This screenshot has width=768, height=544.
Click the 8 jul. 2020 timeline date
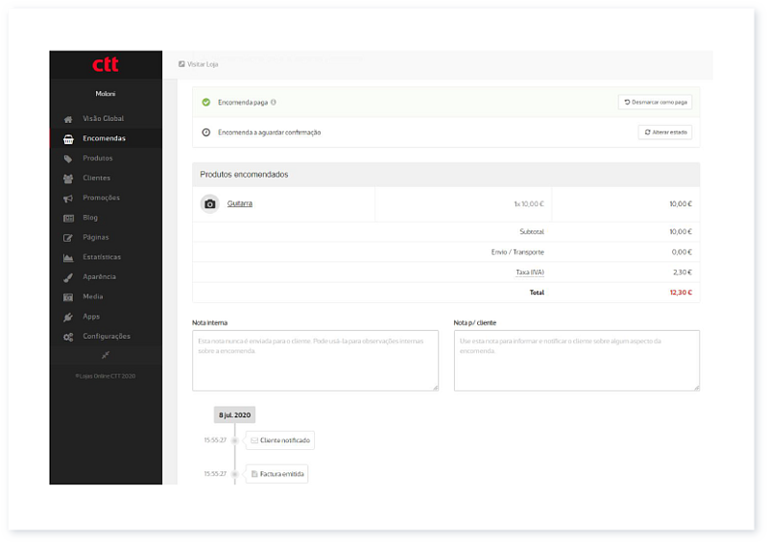[234, 414]
